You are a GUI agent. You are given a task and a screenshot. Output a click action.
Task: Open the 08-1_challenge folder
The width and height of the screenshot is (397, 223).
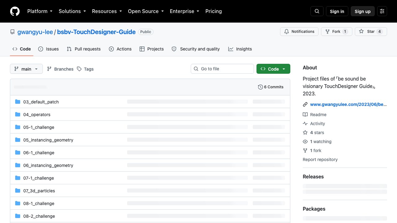(39, 203)
